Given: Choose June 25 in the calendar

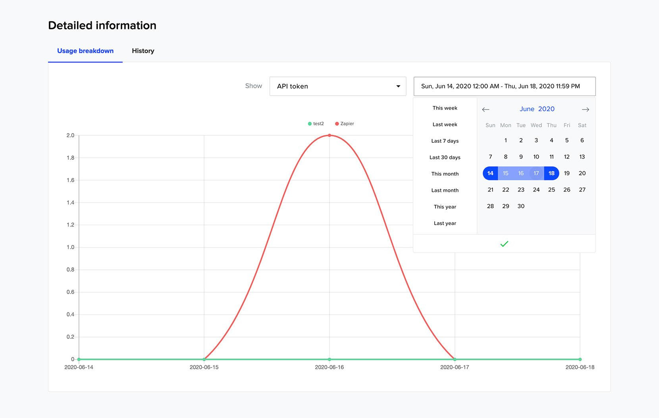Looking at the screenshot, I should click(x=551, y=190).
